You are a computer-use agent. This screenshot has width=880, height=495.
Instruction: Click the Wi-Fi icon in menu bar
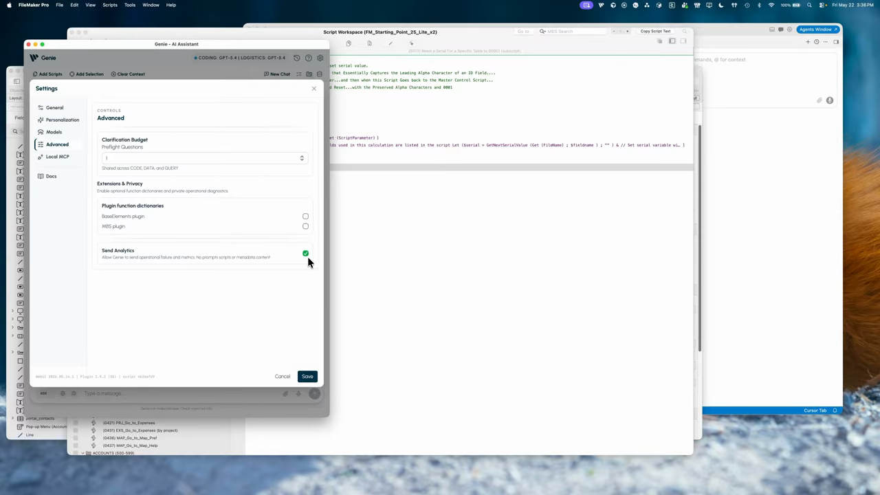pyautogui.click(x=771, y=5)
